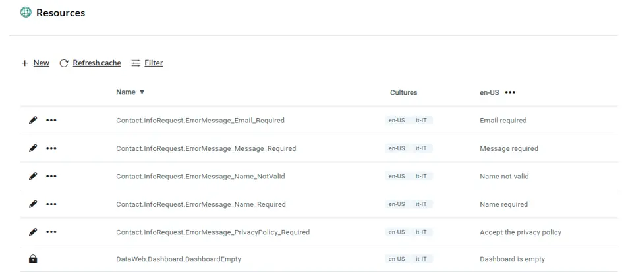
Task: Select it-IT culture tag on Email_Required row
Action: pos(421,120)
